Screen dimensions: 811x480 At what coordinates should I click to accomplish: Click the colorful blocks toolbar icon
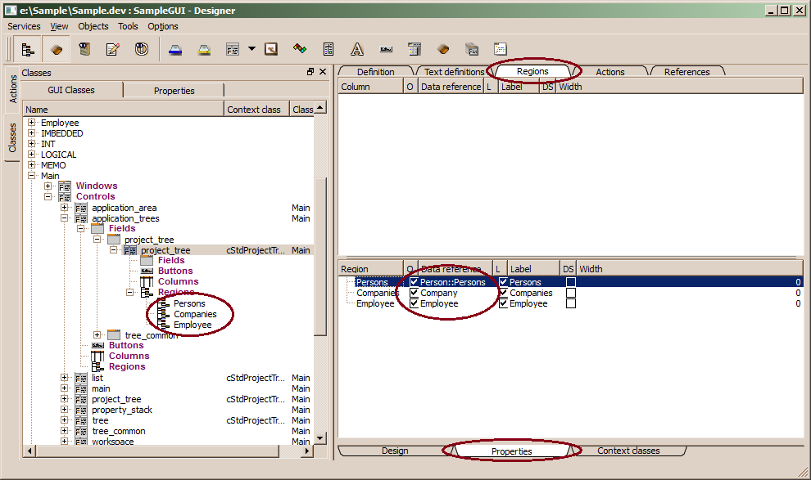tap(300, 49)
